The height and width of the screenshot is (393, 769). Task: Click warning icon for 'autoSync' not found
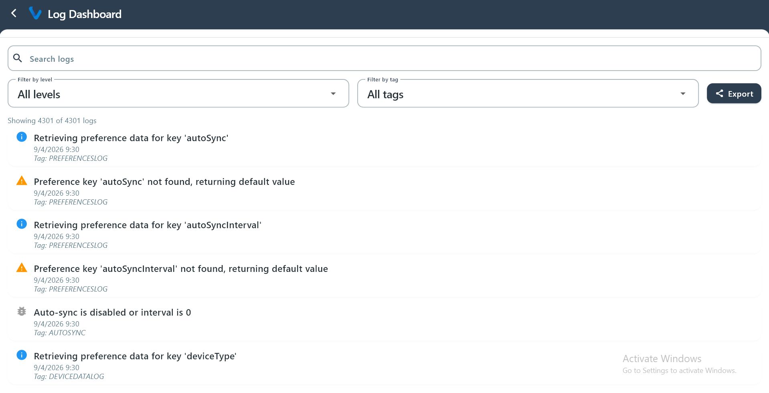point(22,180)
